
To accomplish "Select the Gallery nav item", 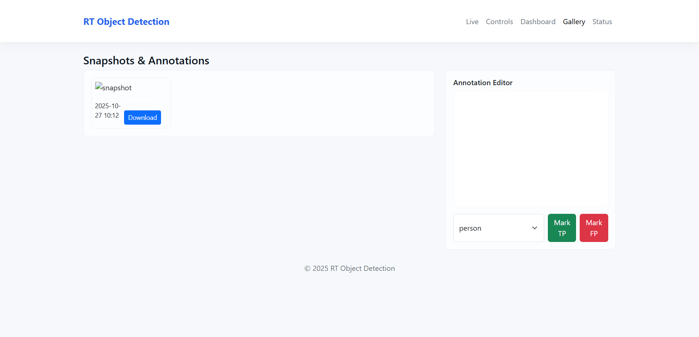I will (x=573, y=22).
